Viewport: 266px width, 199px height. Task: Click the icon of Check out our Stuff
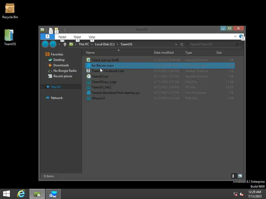coord(88,60)
